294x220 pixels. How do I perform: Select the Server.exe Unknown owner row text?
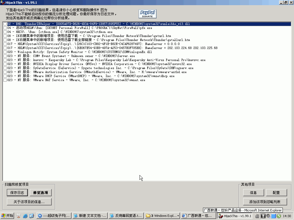click(71, 56)
